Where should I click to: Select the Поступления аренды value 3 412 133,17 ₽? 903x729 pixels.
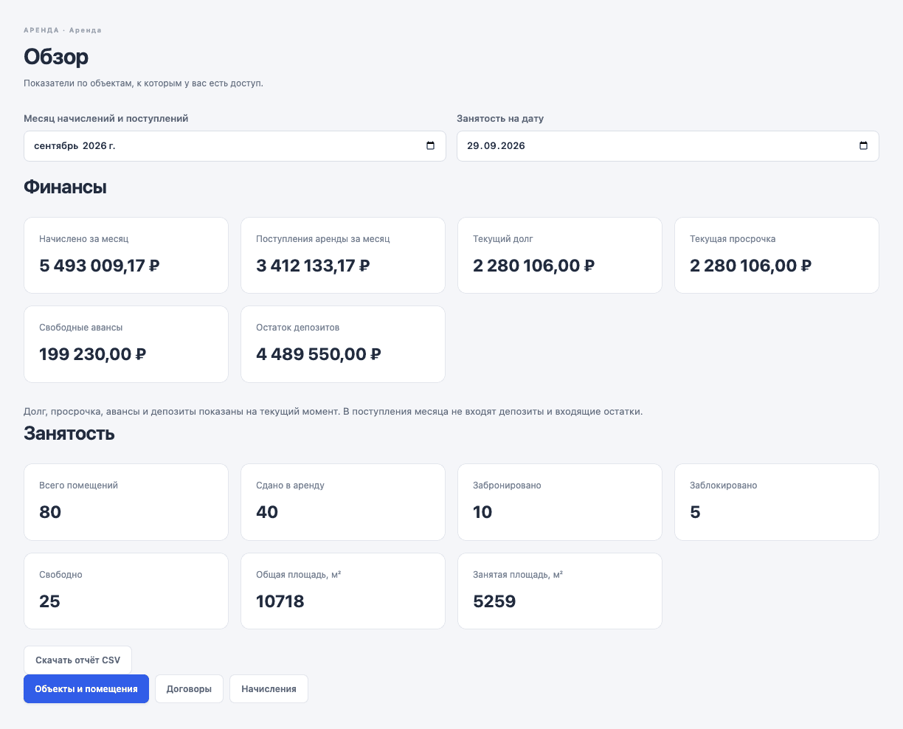[x=313, y=266]
